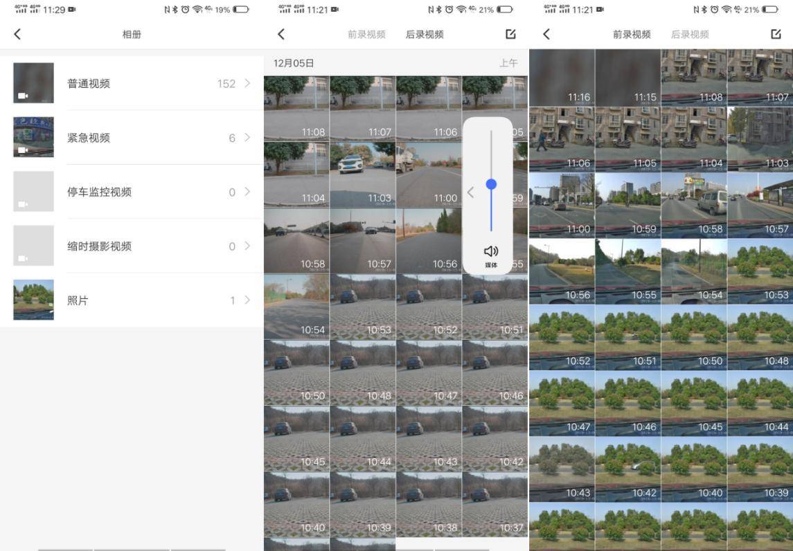
Task: Tap the 12月05日 date header
Action: (294, 63)
